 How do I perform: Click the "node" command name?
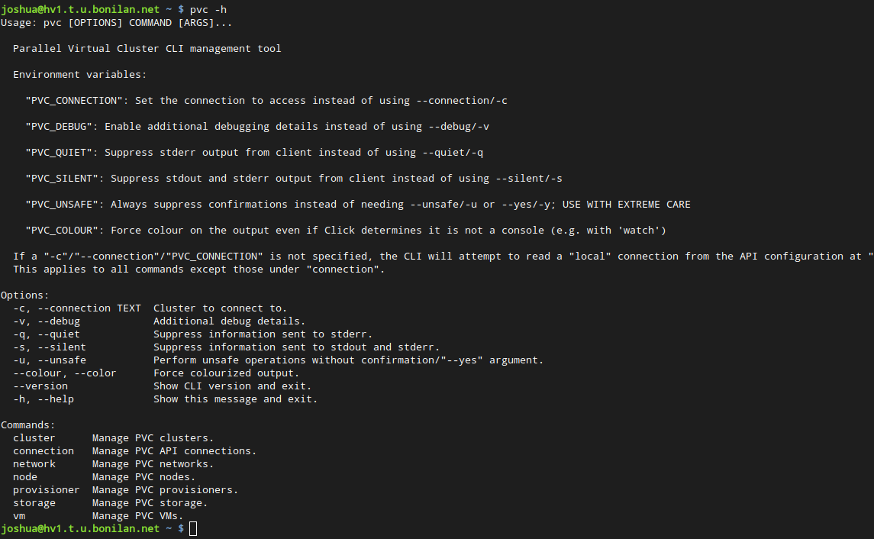(x=25, y=477)
